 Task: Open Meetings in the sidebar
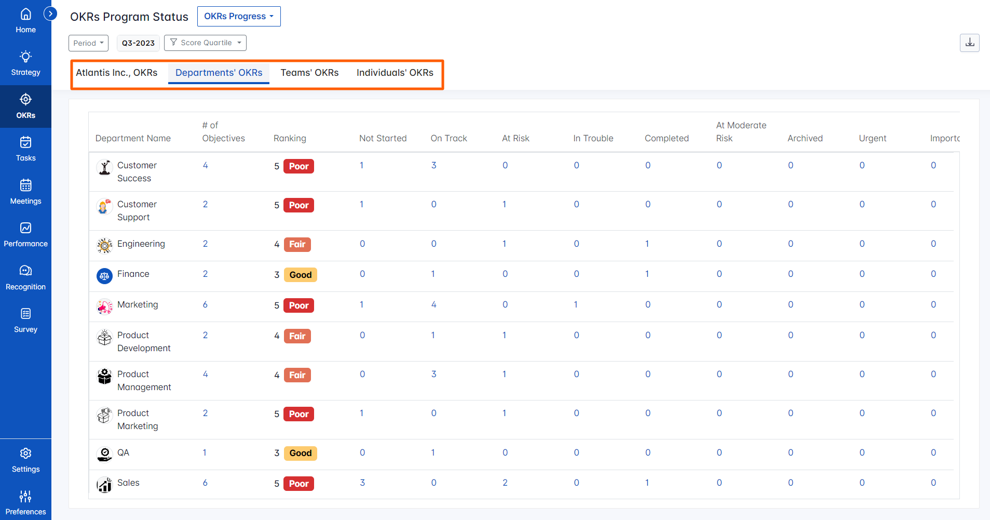pyautogui.click(x=25, y=192)
